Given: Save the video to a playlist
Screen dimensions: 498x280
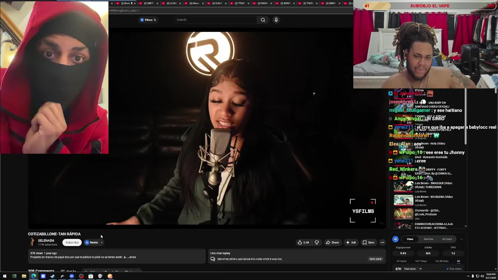Looking at the screenshot, I should coord(368,242).
